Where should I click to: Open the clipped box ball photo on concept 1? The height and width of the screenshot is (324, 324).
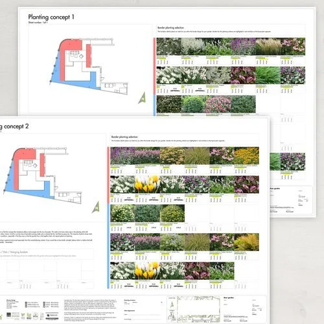[194, 104]
